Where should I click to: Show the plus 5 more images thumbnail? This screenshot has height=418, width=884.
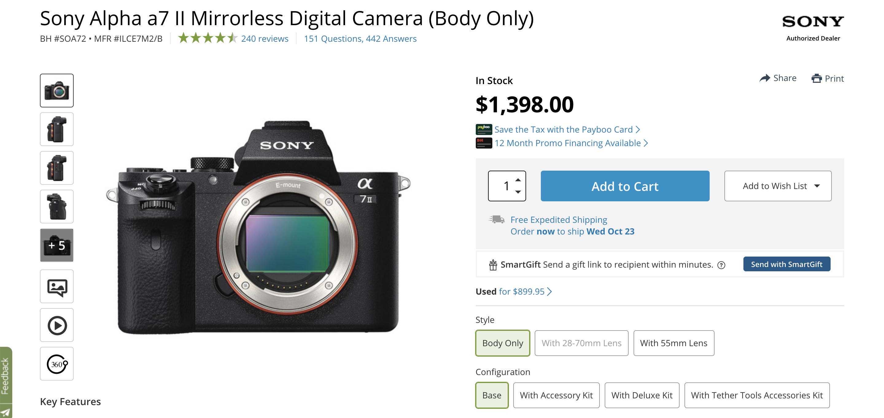coord(56,245)
